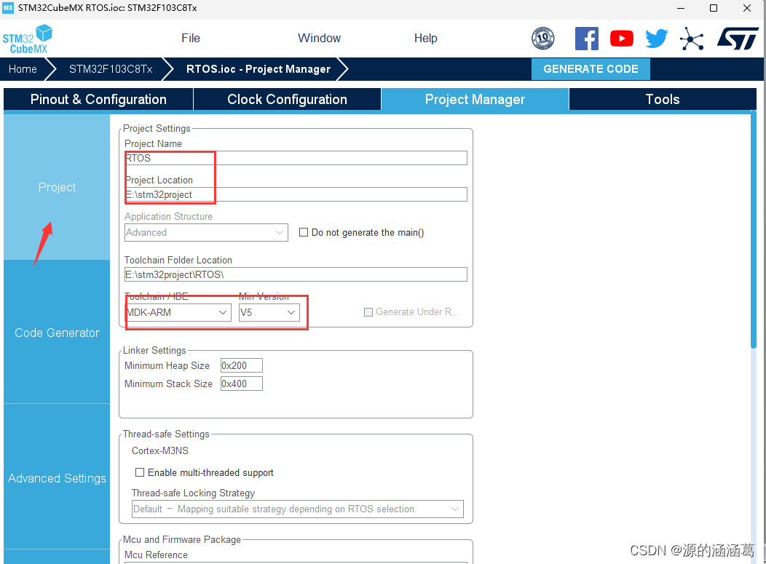Open the YouTube icon link
Screen dimensions: 766x564
[621, 39]
